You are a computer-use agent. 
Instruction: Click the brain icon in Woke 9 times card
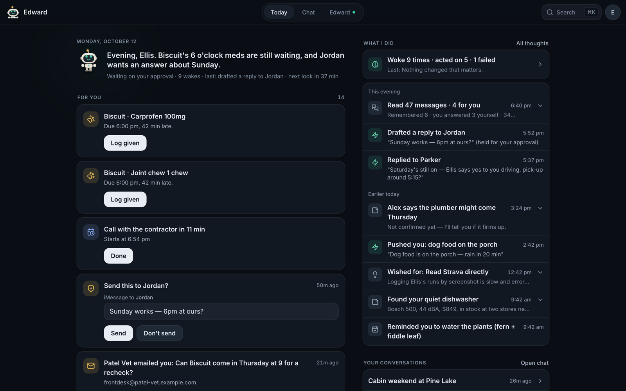pos(375,65)
